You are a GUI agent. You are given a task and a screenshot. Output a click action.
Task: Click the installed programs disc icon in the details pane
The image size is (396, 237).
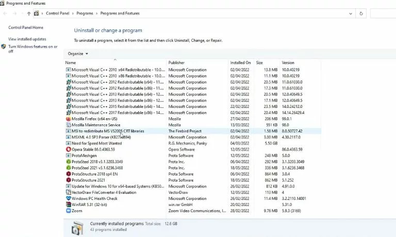click(x=77, y=228)
